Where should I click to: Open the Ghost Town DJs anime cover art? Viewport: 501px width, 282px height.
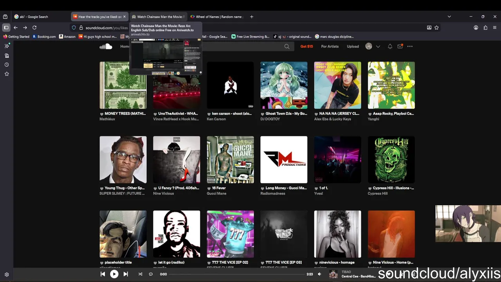[284, 85]
